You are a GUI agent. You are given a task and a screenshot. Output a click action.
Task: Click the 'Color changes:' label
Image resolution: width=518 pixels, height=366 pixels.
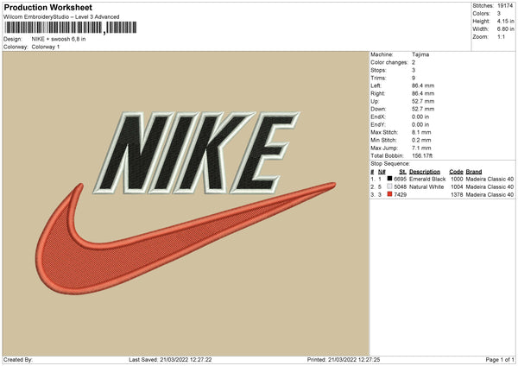[389, 62]
